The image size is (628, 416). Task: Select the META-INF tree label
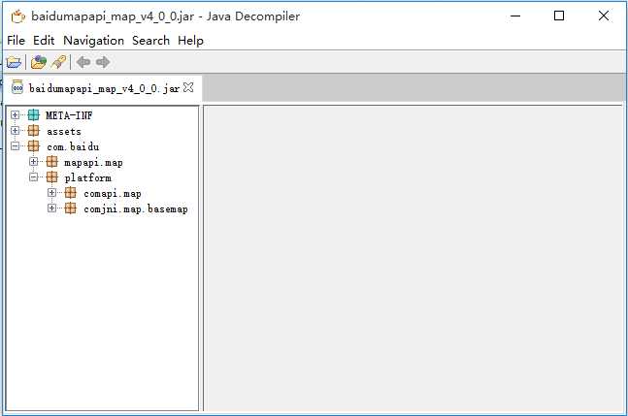click(69, 115)
